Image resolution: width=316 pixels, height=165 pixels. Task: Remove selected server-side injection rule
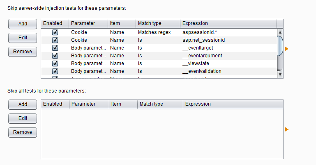pyautogui.click(x=23, y=52)
